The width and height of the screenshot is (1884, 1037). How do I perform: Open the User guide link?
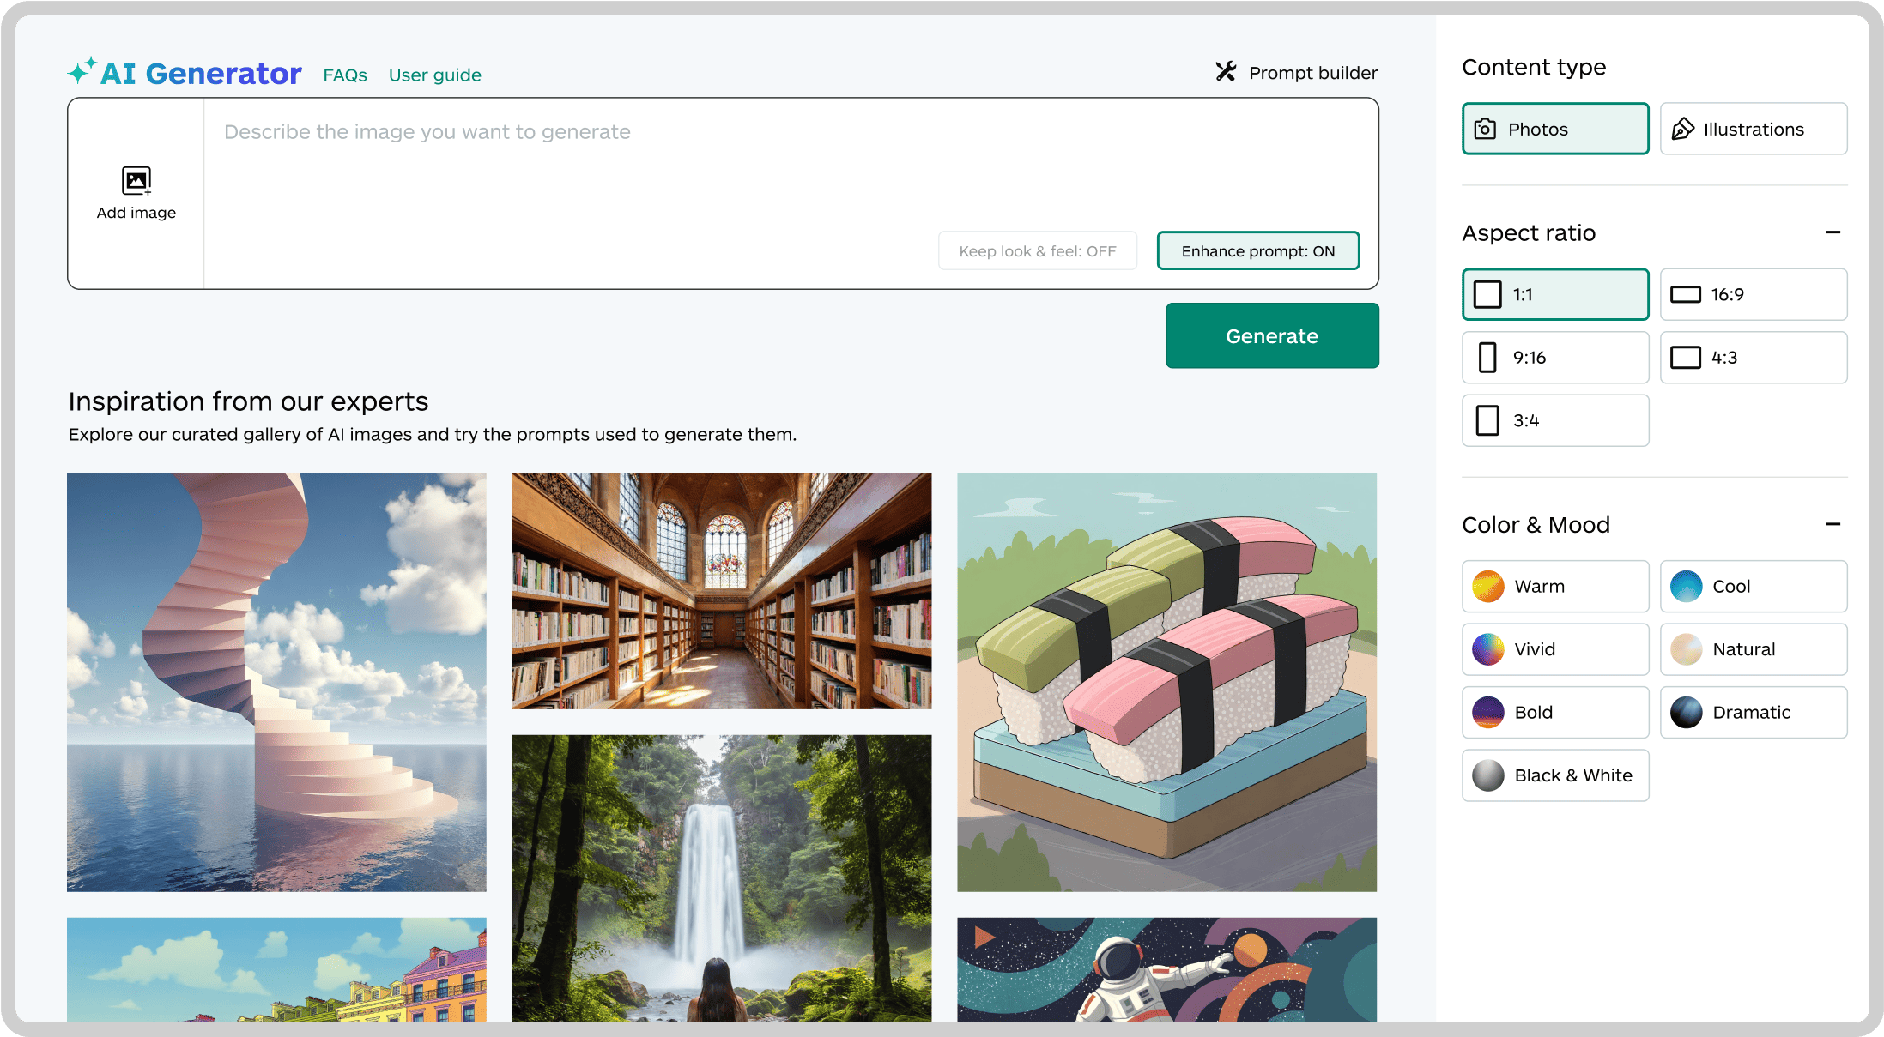[x=434, y=75]
